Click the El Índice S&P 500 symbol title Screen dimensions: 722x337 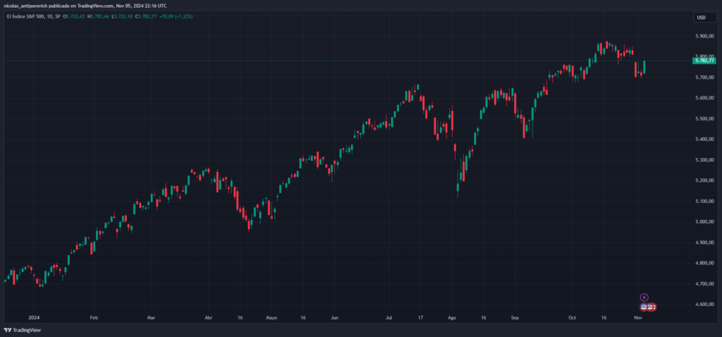click(x=26, y=16)
